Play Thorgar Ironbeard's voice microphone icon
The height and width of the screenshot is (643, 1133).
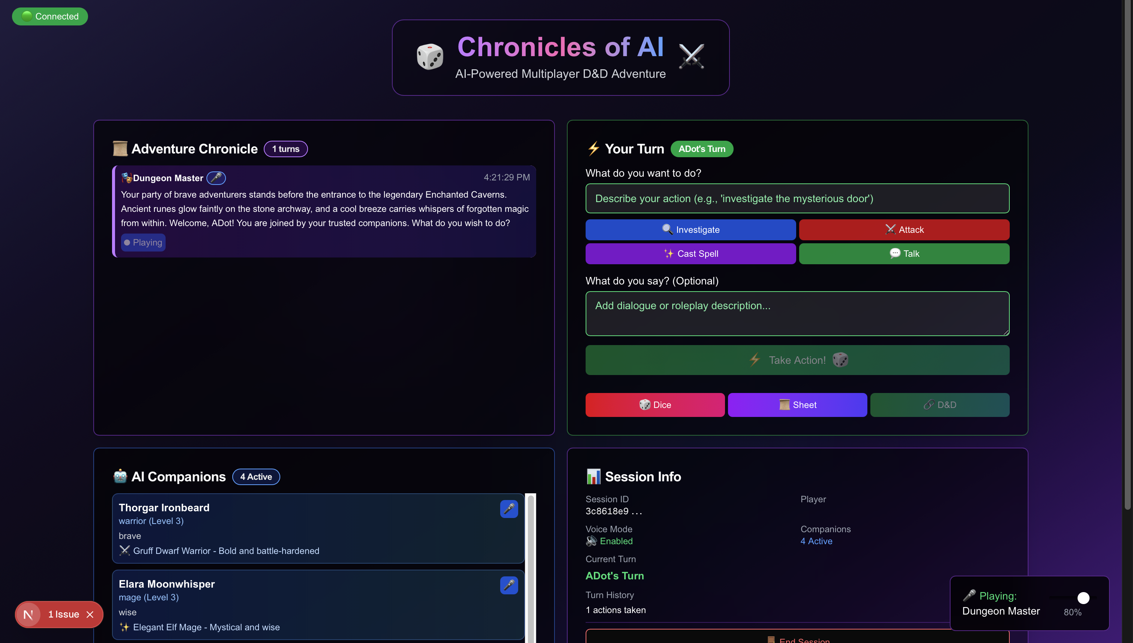(x=509, y=509)
